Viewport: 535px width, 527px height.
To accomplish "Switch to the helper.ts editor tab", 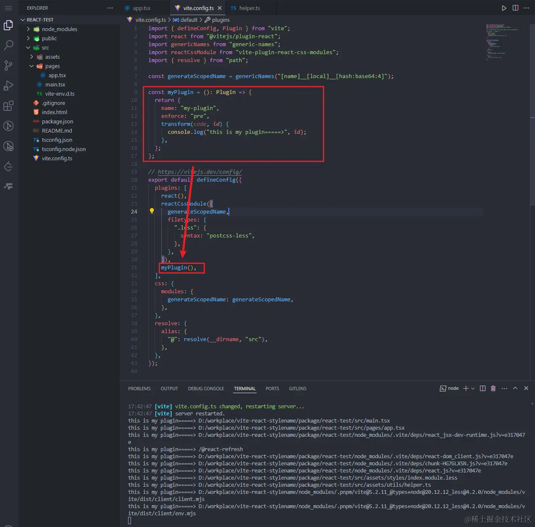I will [x=249, y=8].
